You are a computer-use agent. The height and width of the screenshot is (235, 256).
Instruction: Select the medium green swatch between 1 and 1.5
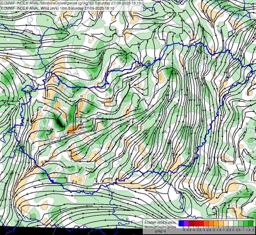tap(246, 223)
